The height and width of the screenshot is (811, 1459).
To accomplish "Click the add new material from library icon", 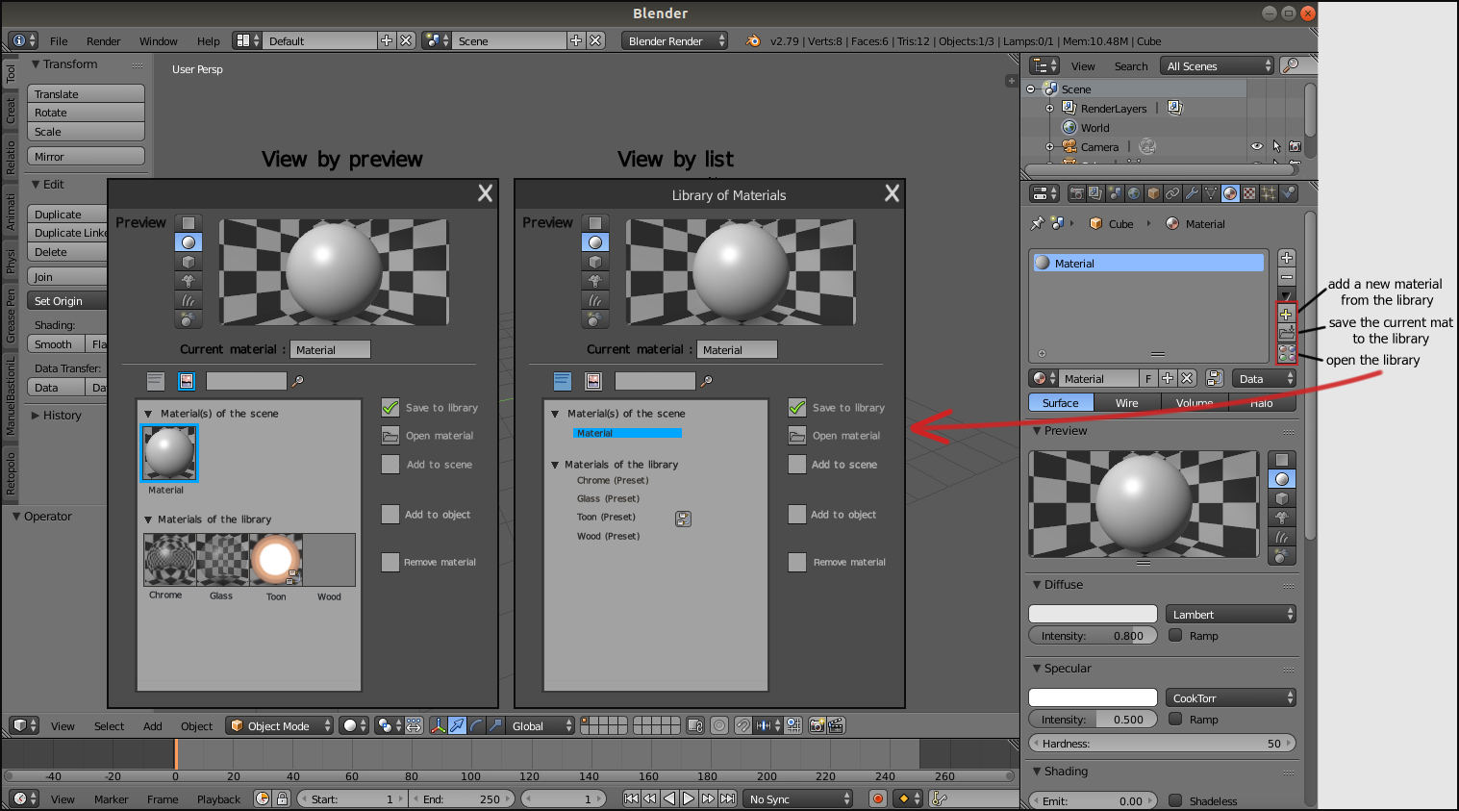I will 1286,314.
